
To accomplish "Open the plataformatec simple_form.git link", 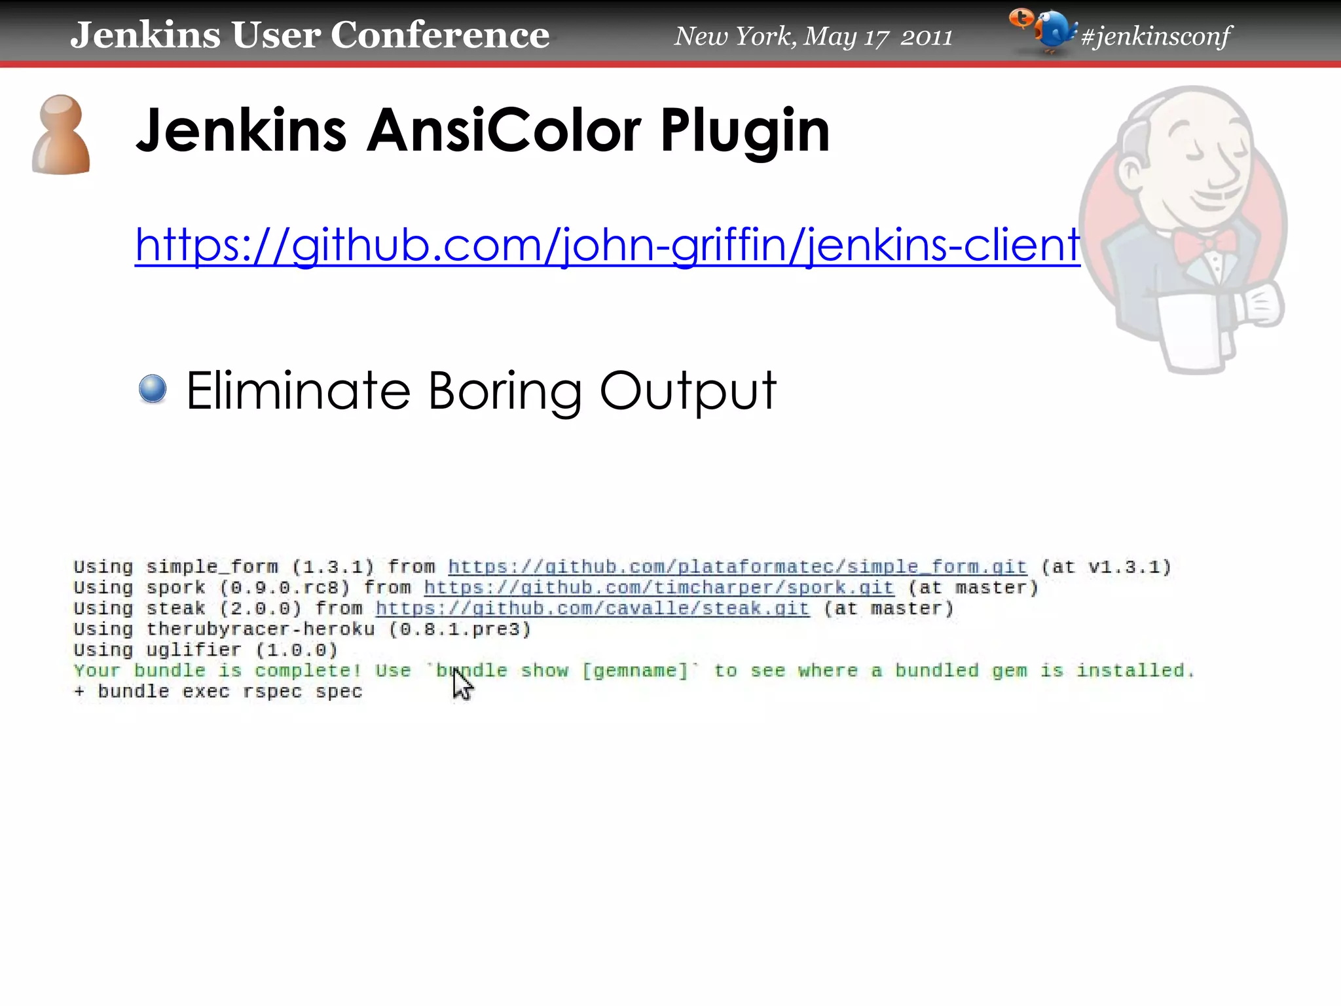I will click(737, 567).
